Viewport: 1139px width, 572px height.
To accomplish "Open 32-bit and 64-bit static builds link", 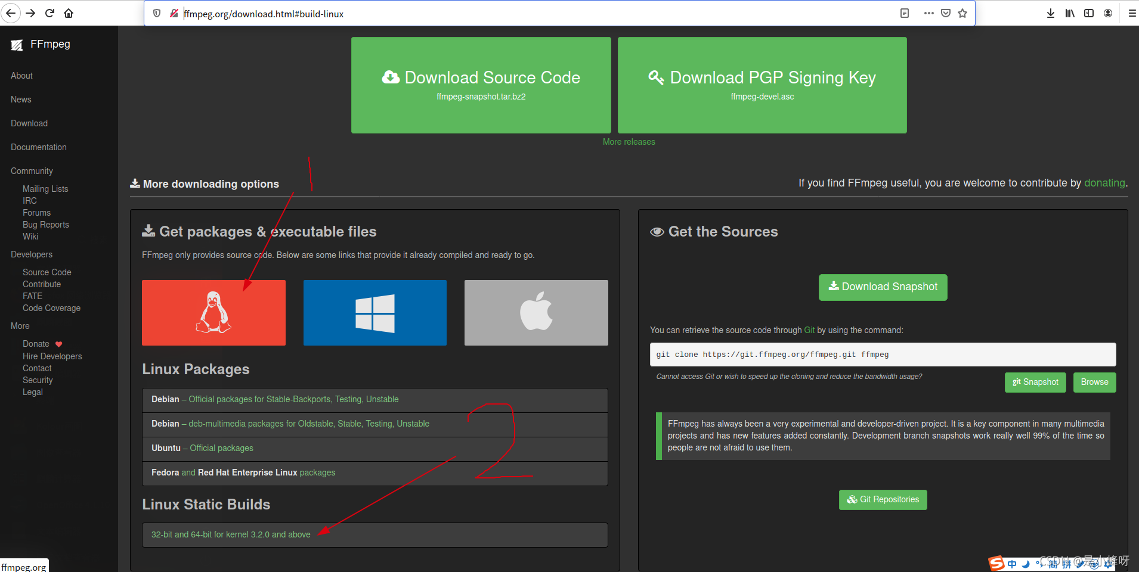I will point(231,534).
